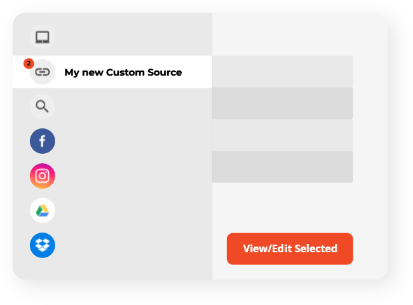Open the Dropbox source
The image size is (413, 305).
click(x=43, y=245)
